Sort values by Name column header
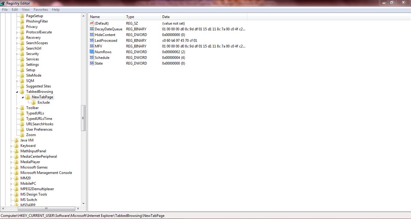 [x=106, y=17]
